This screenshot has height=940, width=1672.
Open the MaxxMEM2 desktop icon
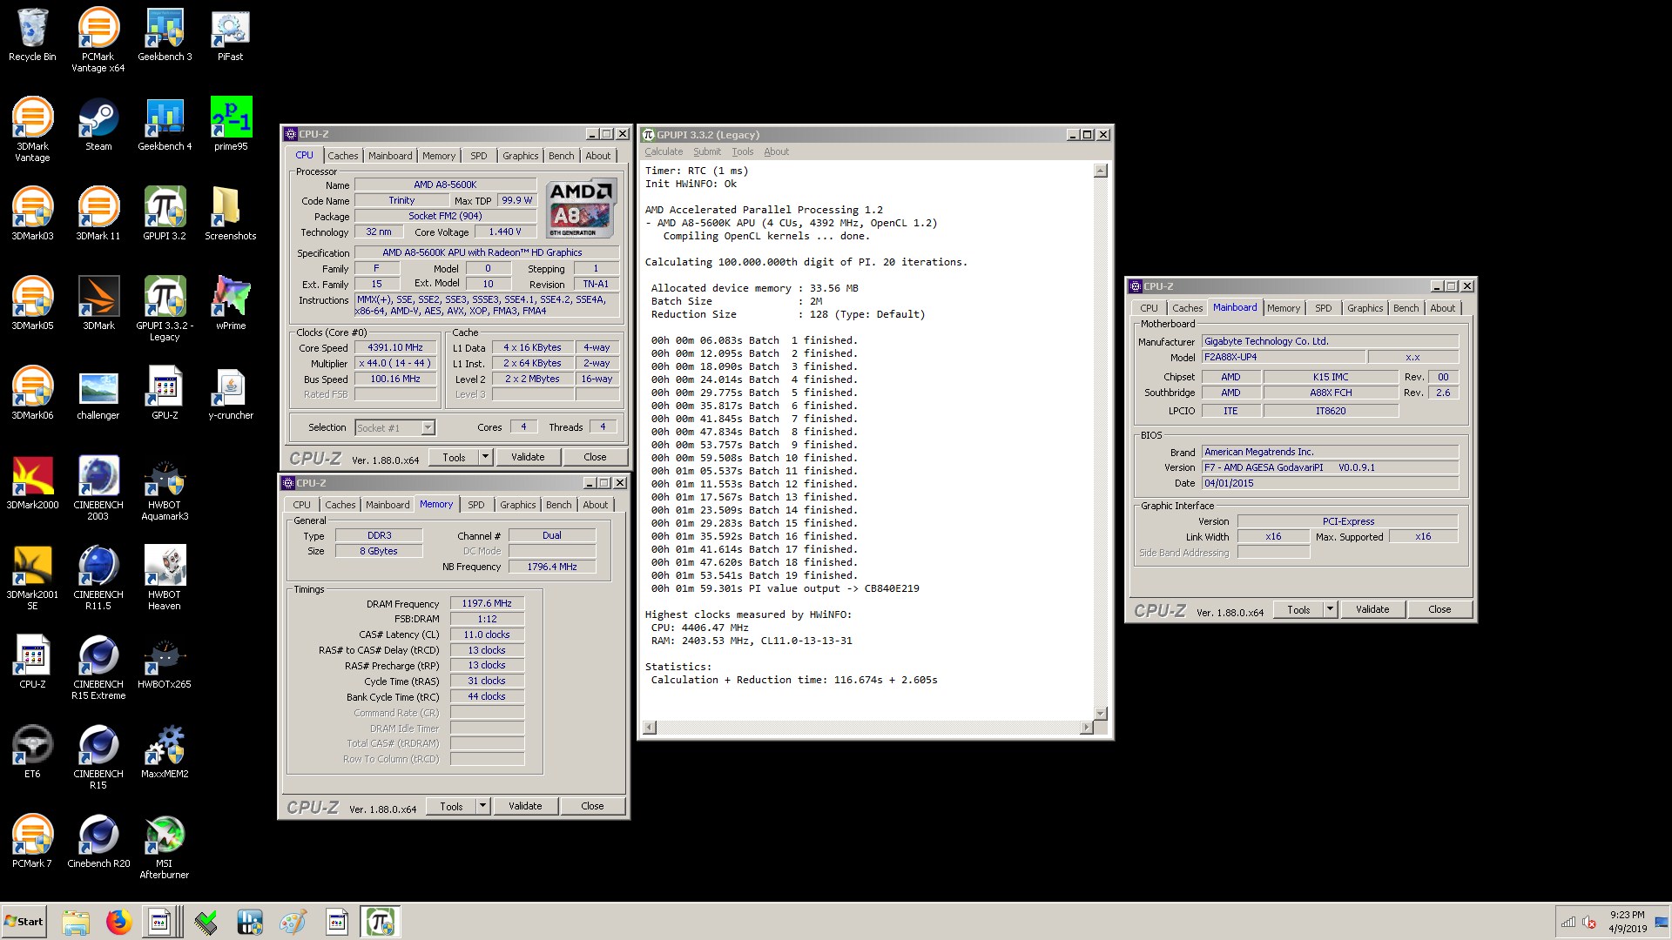tap(165, 752)
